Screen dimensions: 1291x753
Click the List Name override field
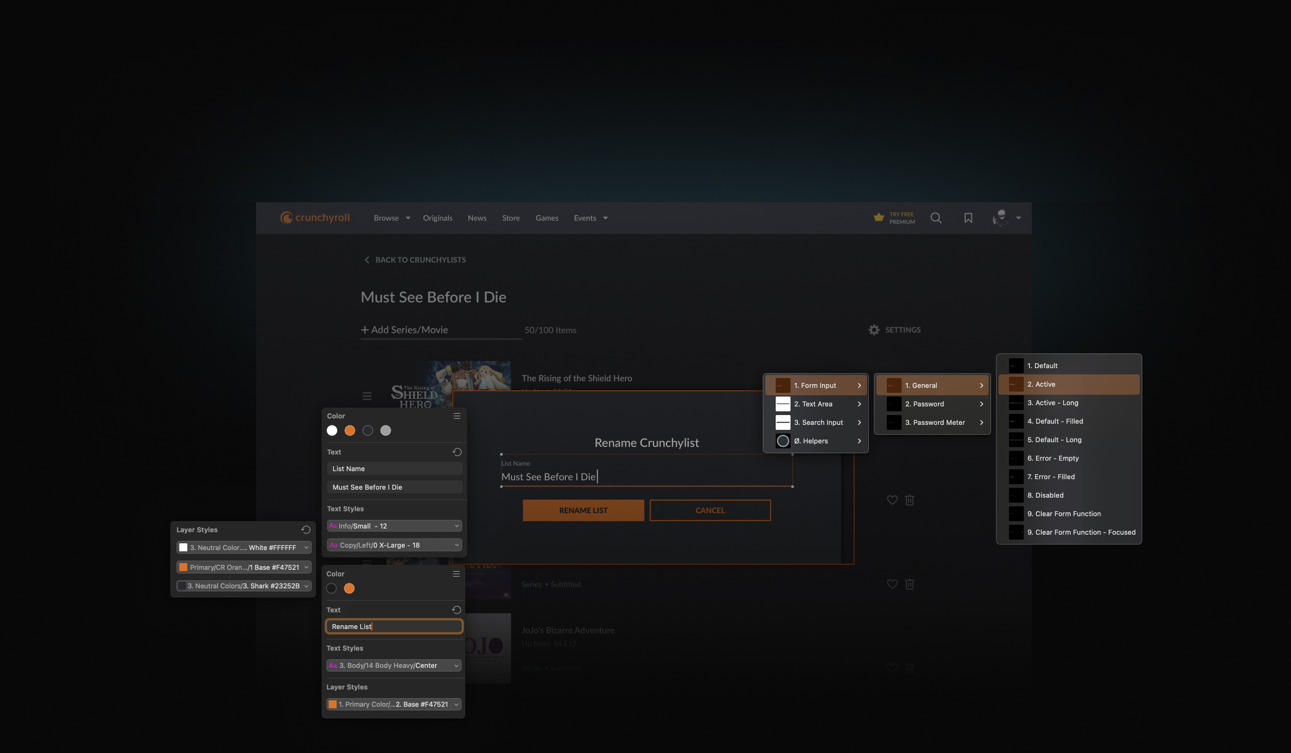click(x=394, y=469)
